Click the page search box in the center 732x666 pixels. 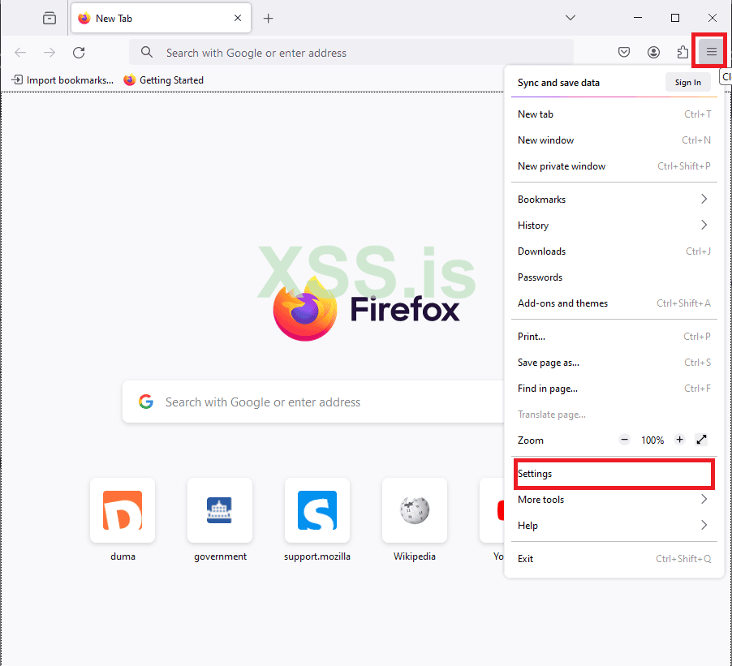click(312, 402)
